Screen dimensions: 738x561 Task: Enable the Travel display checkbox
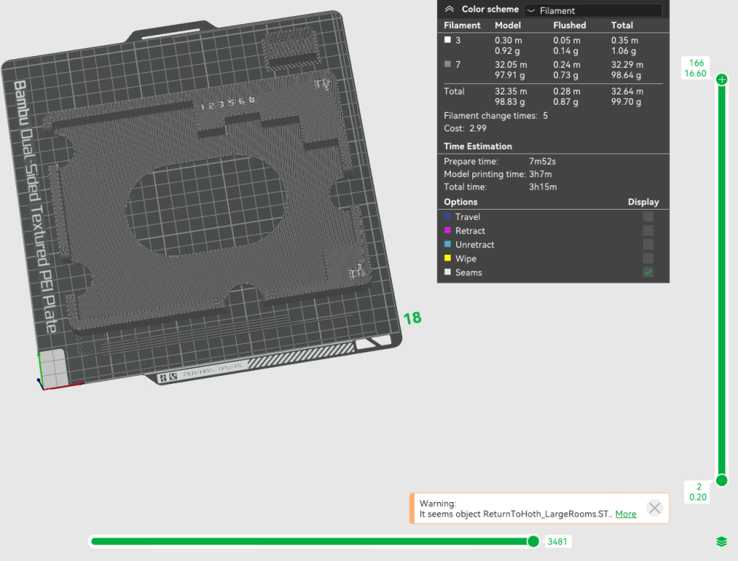coord(648,216)
